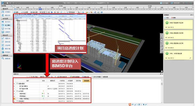
Task: Click the zoom-in magnifier on viewport toolbar
Action: point(161,45)
